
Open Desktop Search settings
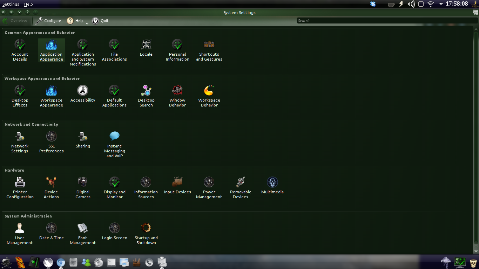[146, 96]
